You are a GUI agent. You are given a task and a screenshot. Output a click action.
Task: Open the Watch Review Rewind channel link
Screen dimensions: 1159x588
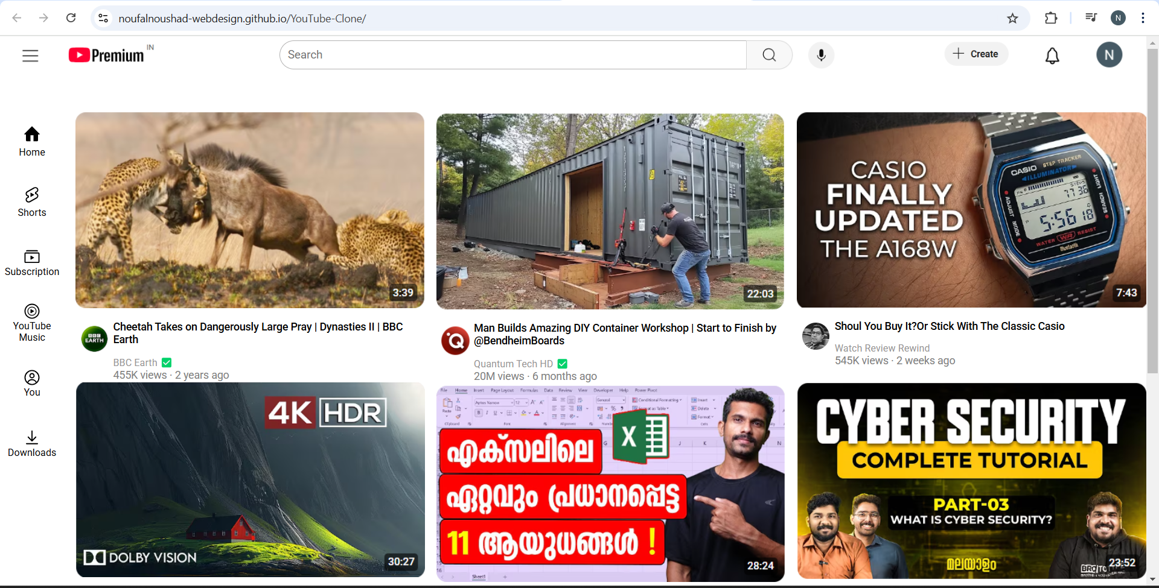[882, 348]
